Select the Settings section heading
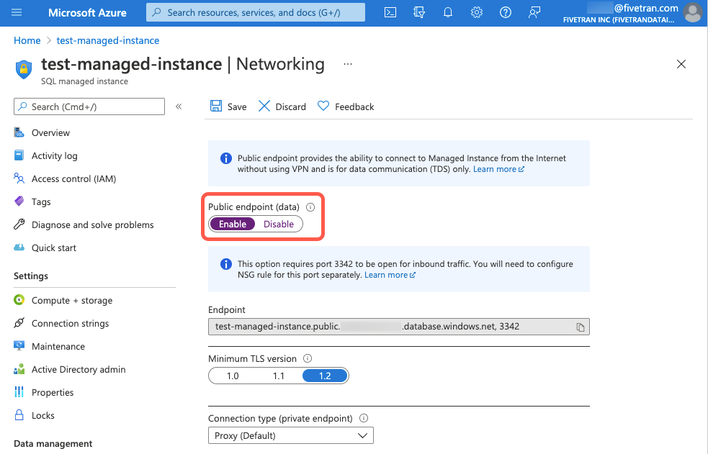 click(x=31, y=276)
